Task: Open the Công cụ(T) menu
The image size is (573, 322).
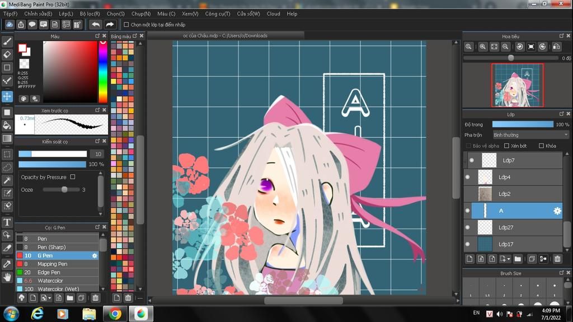Action: 218,13
